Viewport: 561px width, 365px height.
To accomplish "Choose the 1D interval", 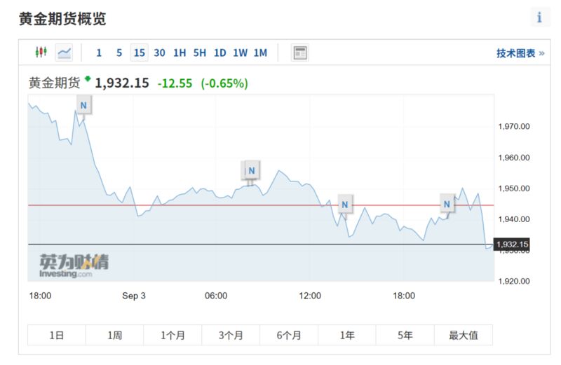I will point(220,53).
